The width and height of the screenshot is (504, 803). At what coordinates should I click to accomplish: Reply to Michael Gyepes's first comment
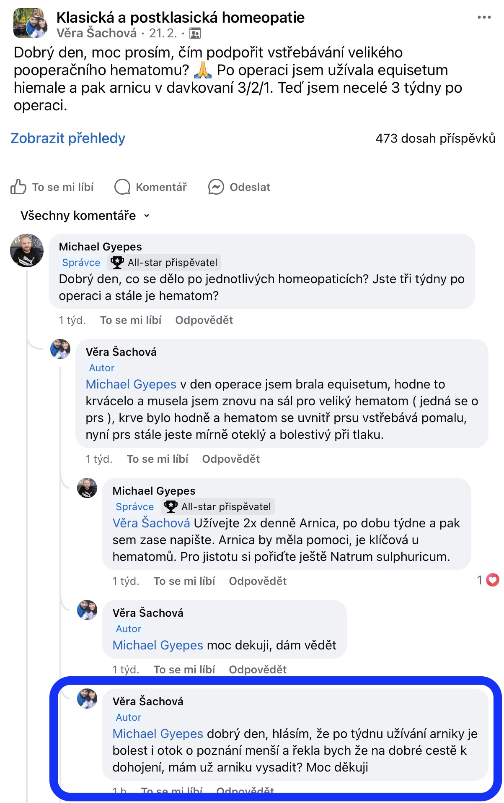pyautogui.click(x=204, y=320)
